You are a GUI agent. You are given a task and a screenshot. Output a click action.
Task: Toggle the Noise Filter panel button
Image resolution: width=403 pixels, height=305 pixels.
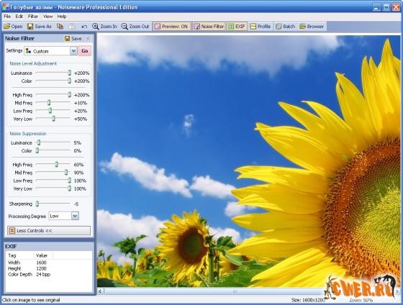[209, 27]
